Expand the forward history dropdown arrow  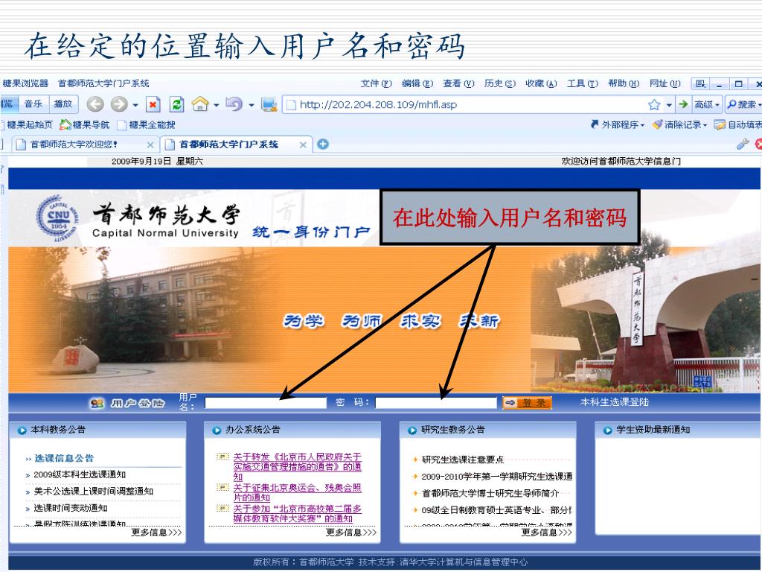coord(135,105)
